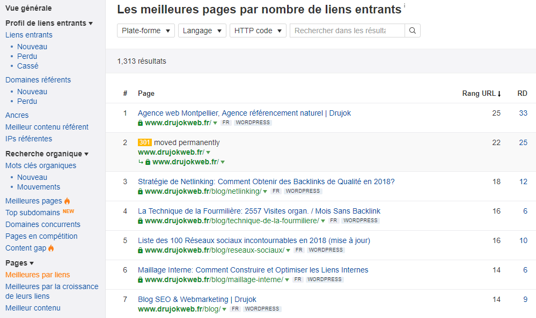Open Meilleures par la croissance de leurs liens

[52, 291]
